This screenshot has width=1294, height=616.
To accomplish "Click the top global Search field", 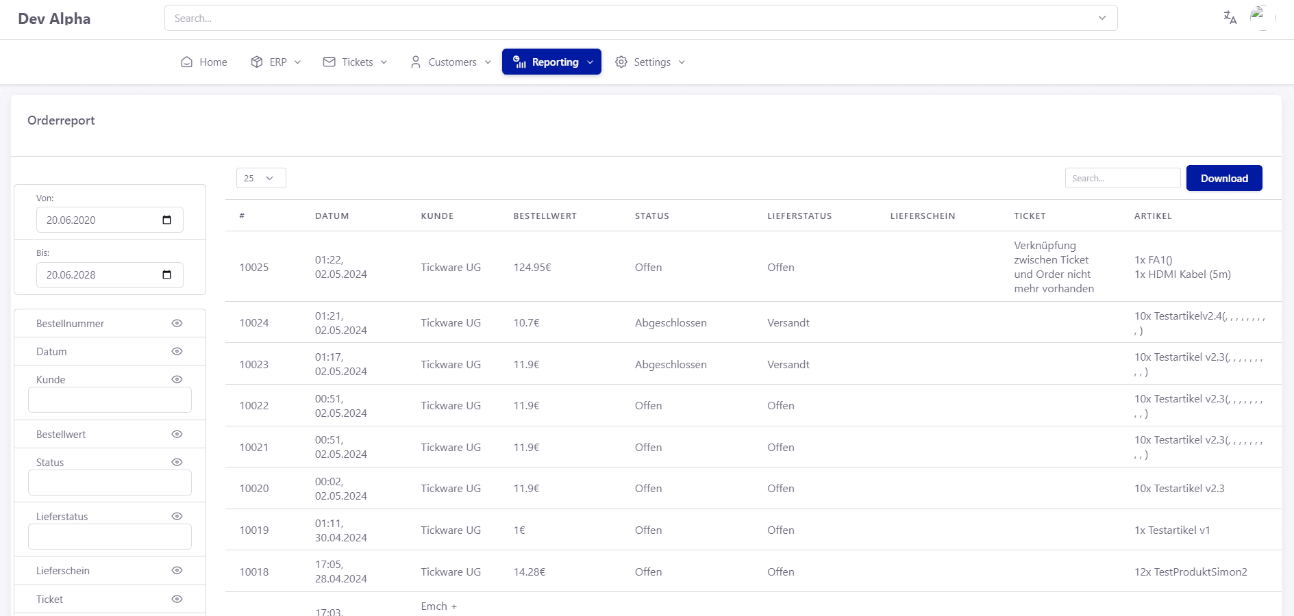I will pyautogui.click(x=640, y=18).
